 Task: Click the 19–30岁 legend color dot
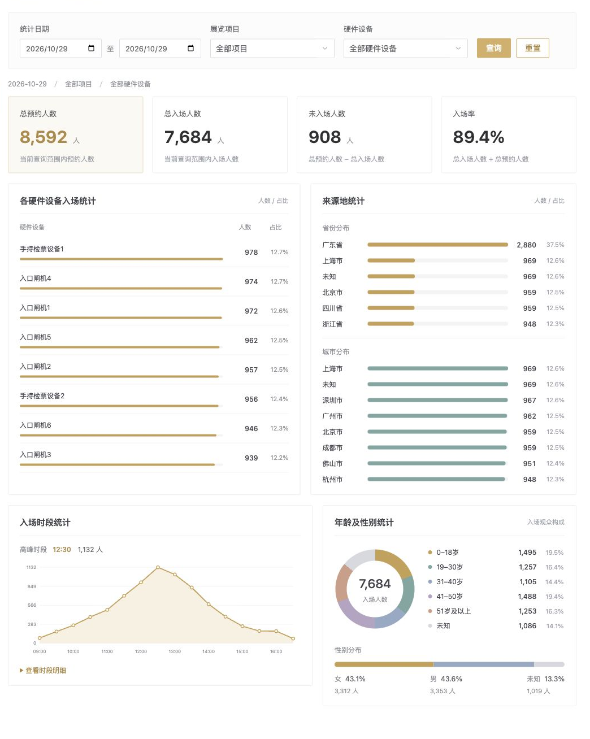[x=430, y=567]
